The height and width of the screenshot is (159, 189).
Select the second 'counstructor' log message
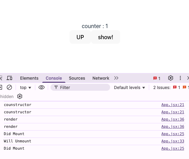click(x=18, y=112)
